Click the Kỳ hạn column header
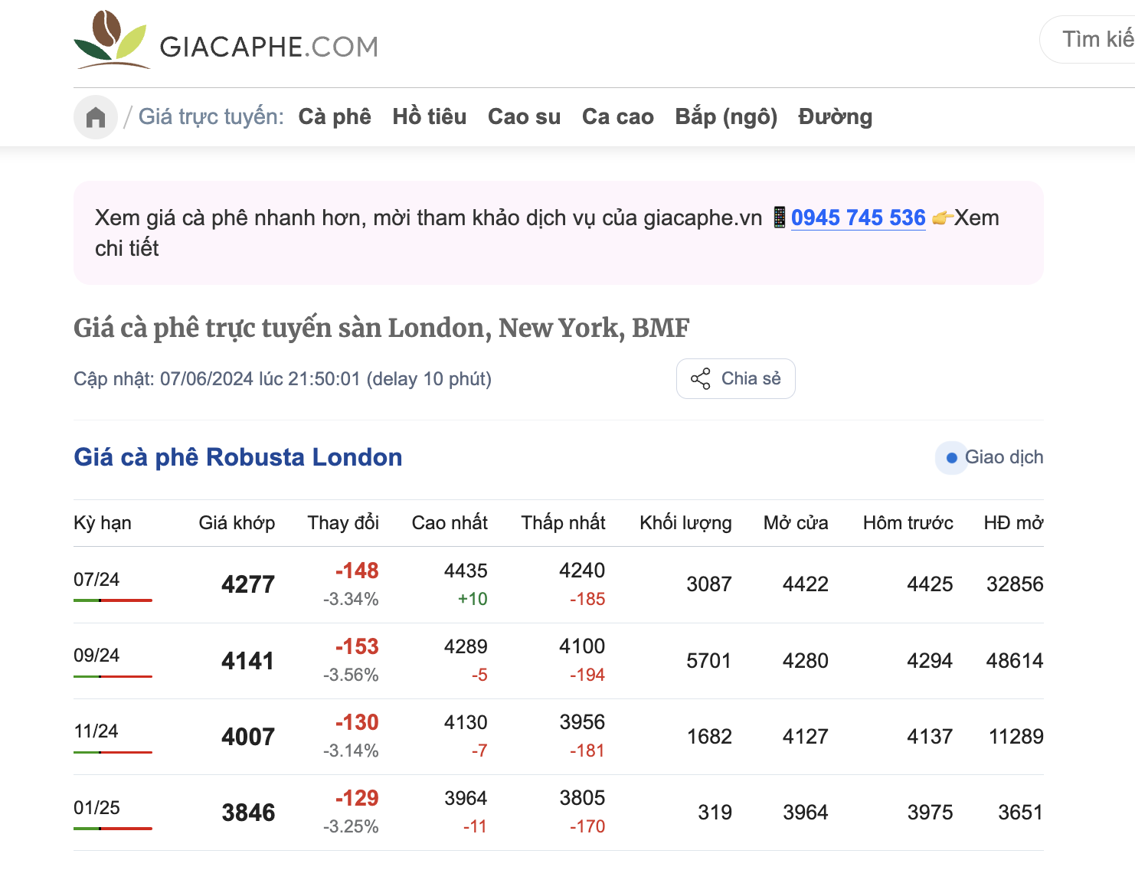The image size is (1135, 870). pyautogui.click(x=103, y=523)
